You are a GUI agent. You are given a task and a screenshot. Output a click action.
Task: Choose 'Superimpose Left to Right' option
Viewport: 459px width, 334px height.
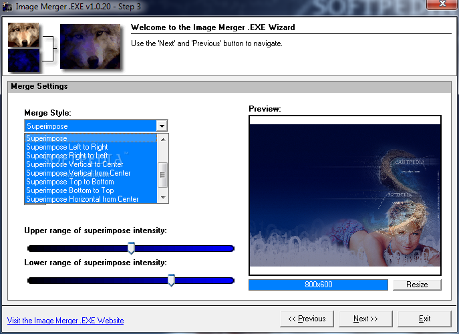[91, 147]
